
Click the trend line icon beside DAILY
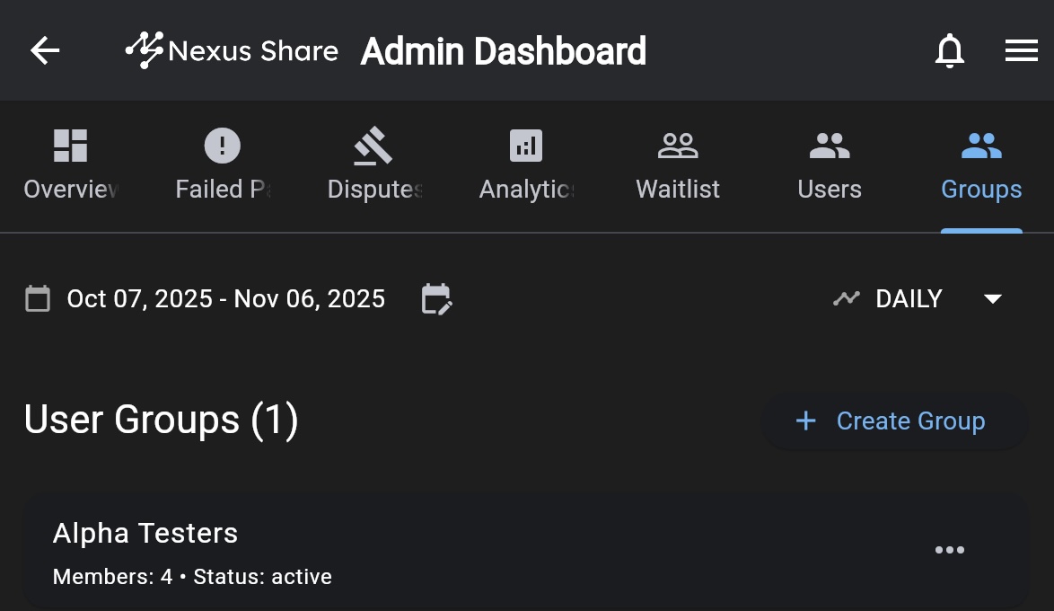click(x=846, y=298)
